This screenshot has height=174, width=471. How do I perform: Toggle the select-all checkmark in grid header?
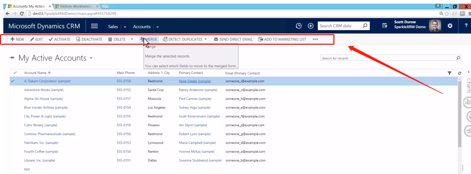pos(15,73)
